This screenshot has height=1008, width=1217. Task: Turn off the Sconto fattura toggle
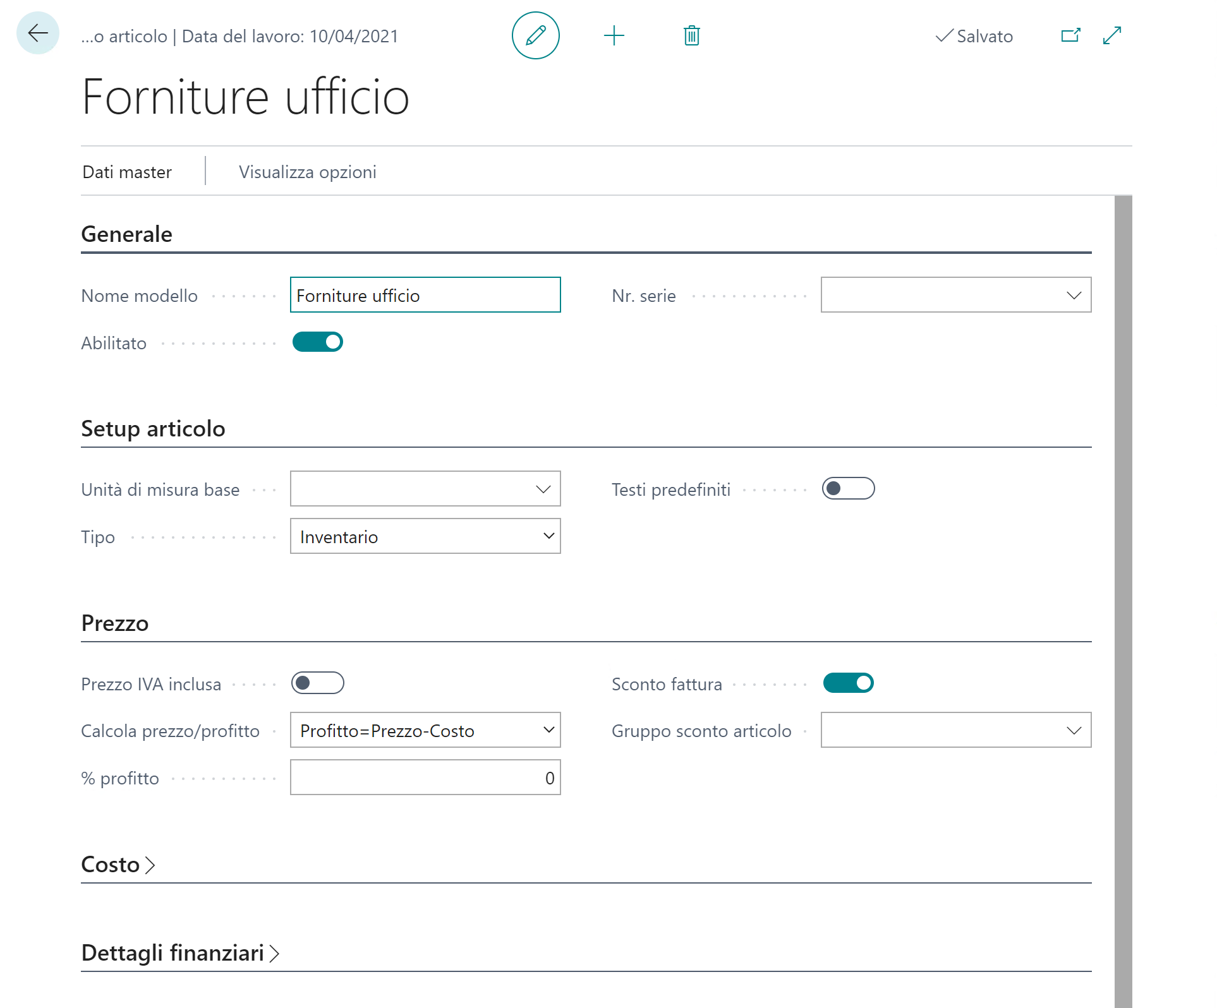pyautogui.click(x=848, y=683)
